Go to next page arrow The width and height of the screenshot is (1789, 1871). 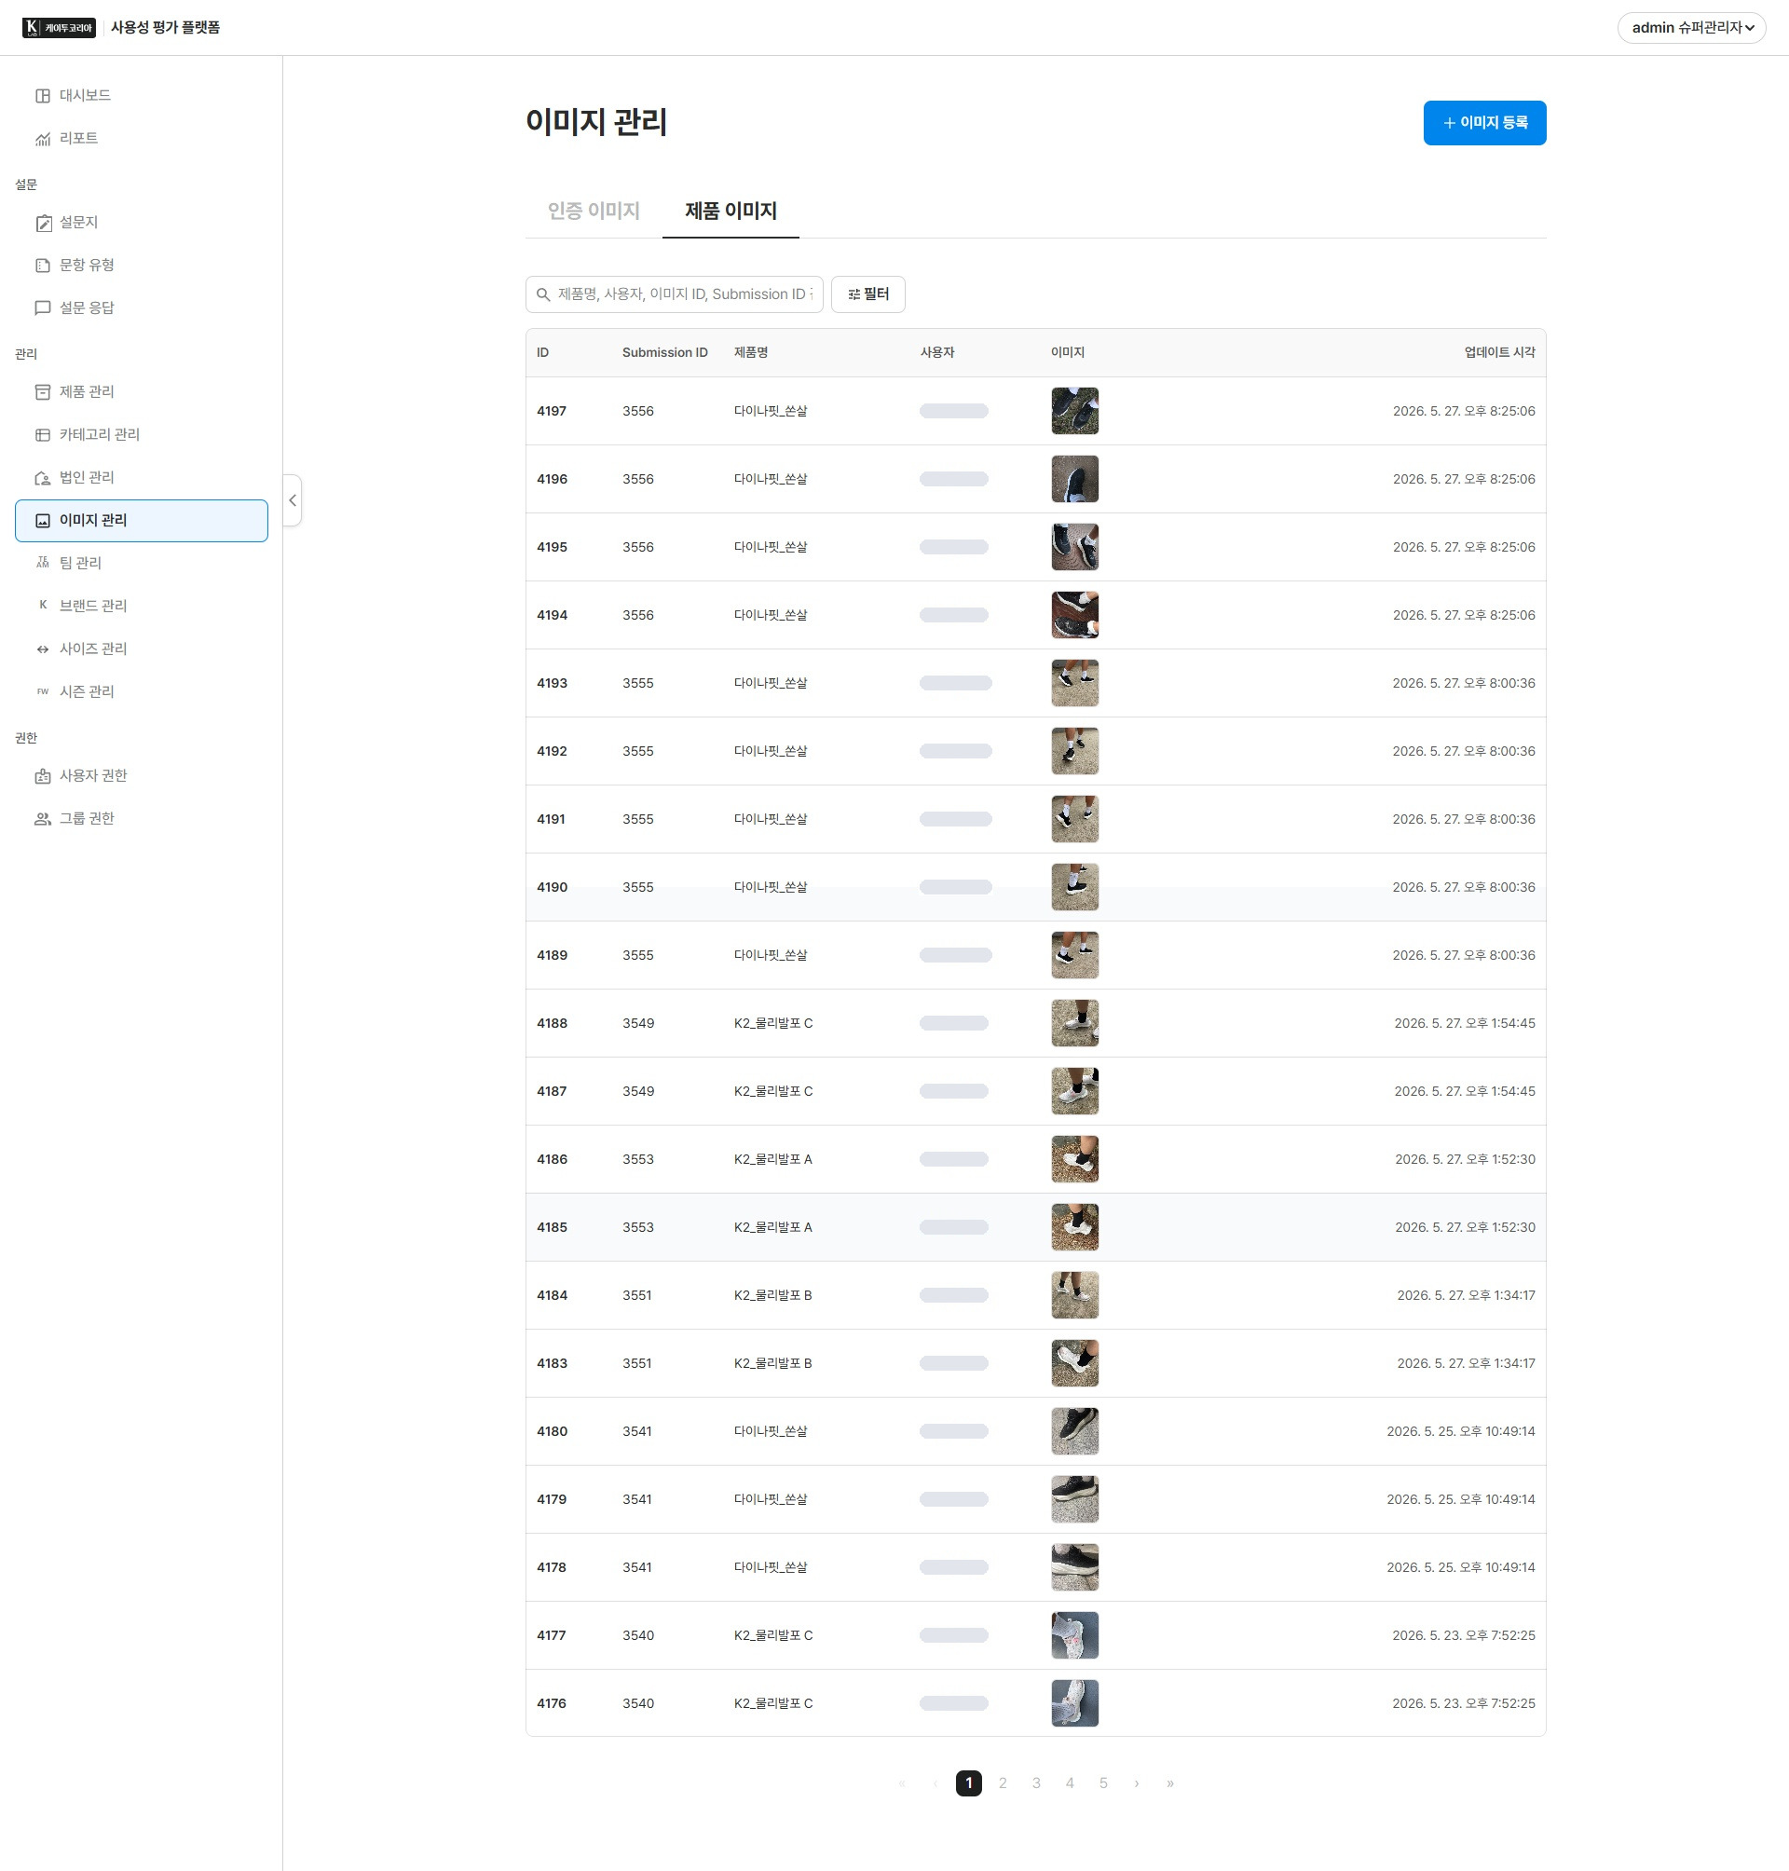click(x=1137, y=1782)
